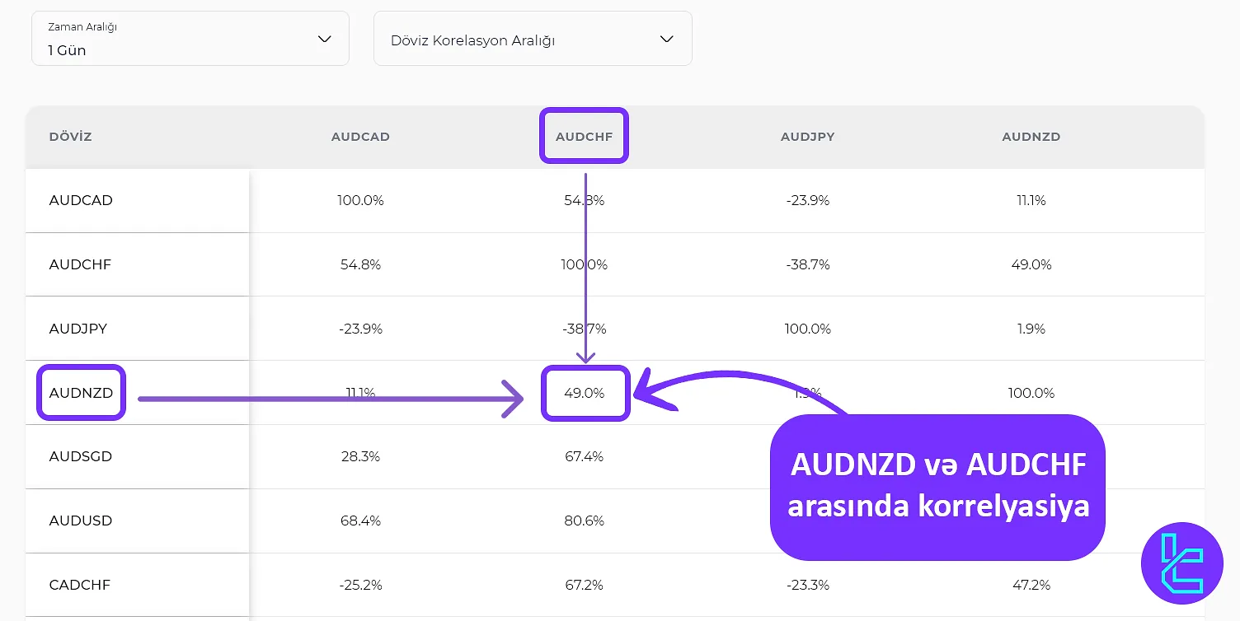Viewport: 1240px width, 621px height.
Task: Select the highlighted 49.0% correlation cell
Action: (585, 393)
